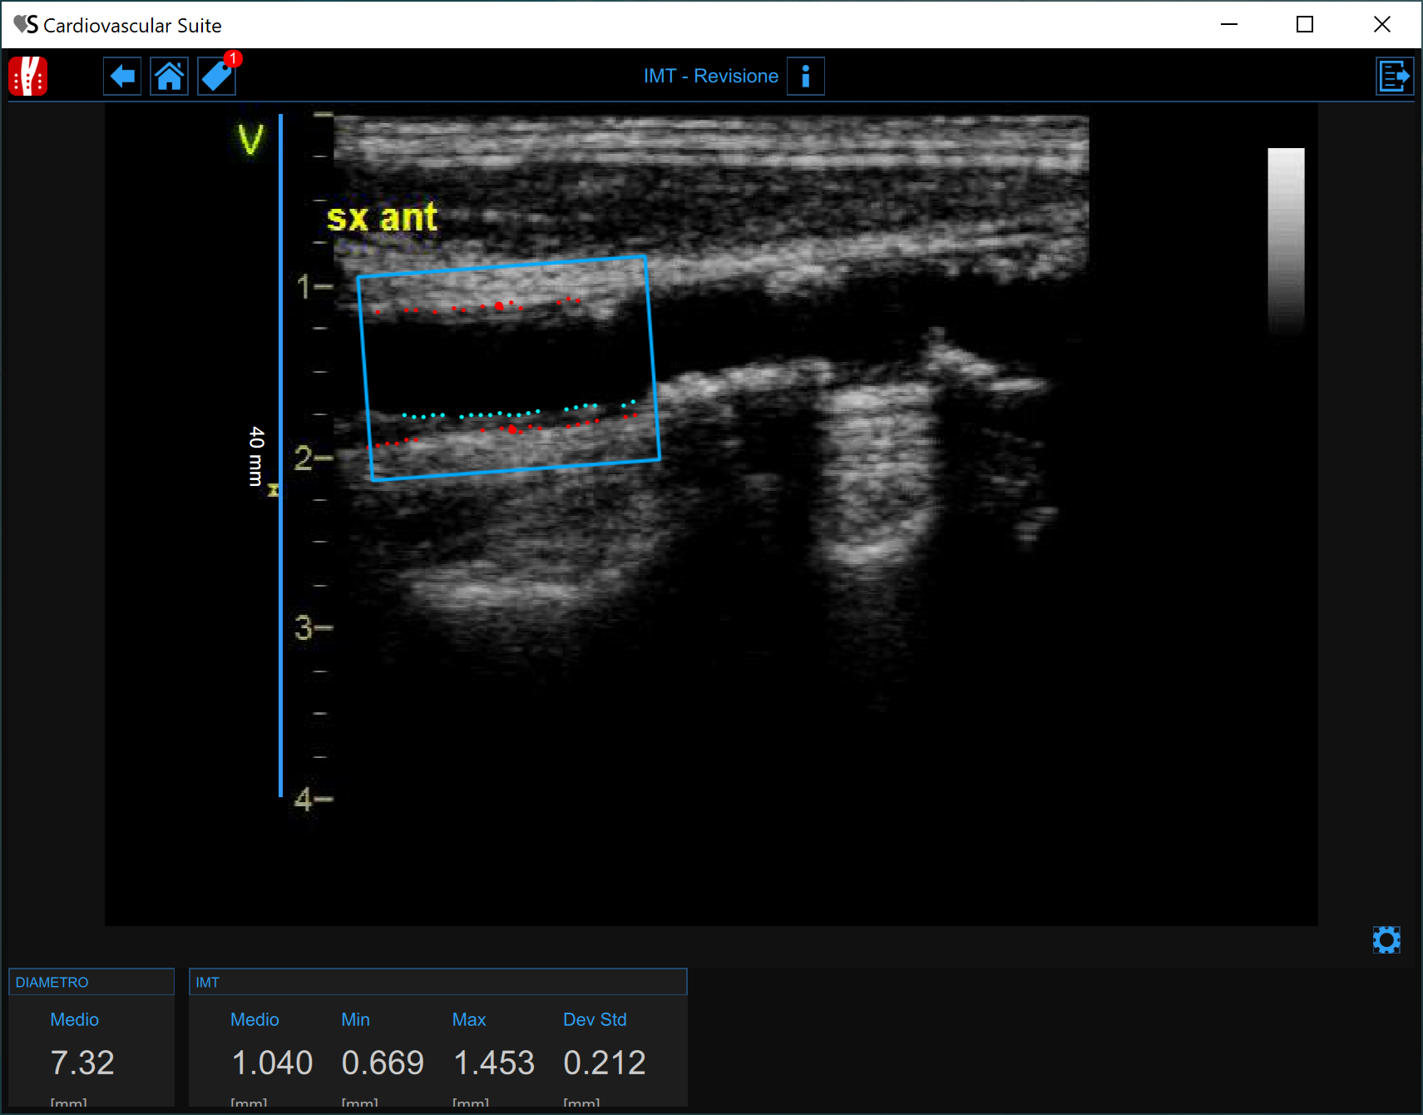Click the grayscale bar on the right
Screen dimensions: 1423x1115
(x=1286, y=241)
